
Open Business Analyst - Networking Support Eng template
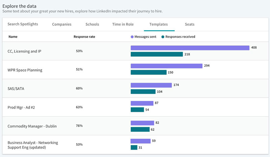click(33, 145)
